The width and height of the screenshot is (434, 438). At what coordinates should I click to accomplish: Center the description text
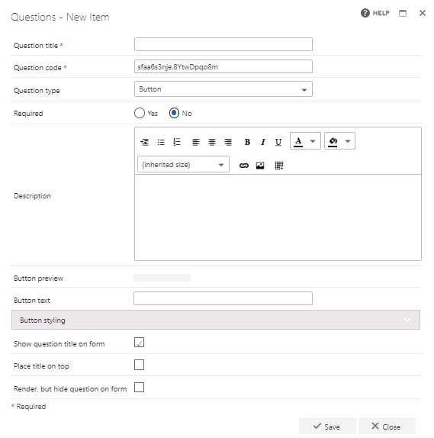pyautogui.click(x=212, y=142)
